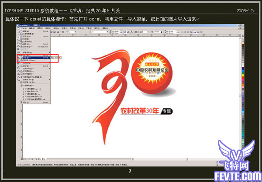Pick the orange swatch in the color palette

click(x=243, y=85)
